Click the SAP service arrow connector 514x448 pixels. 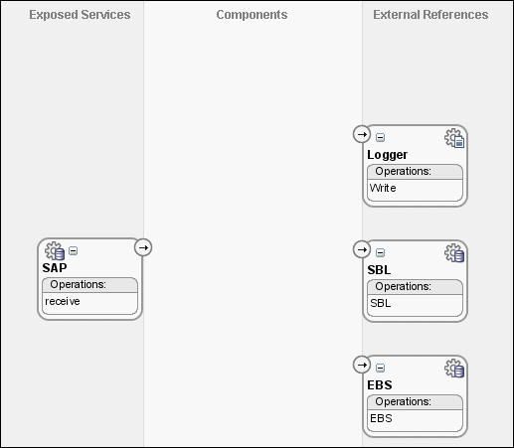click(x=143, y=247)
